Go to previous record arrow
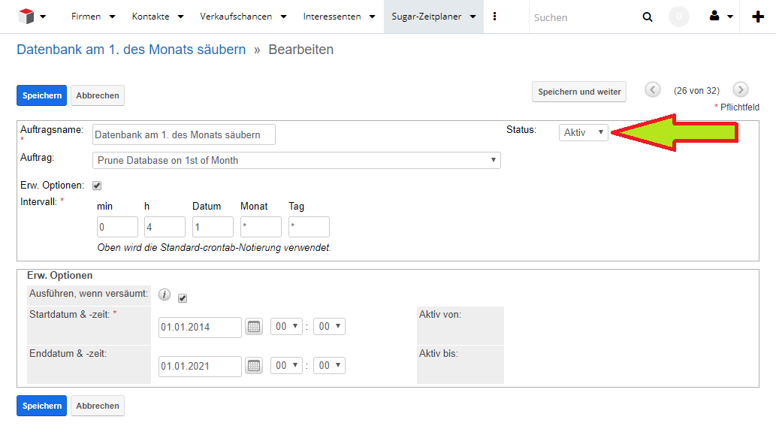 click(652, 89)
